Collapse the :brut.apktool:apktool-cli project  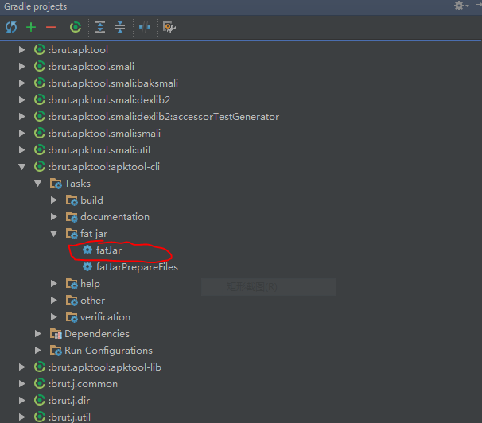(x=21, y=167)
